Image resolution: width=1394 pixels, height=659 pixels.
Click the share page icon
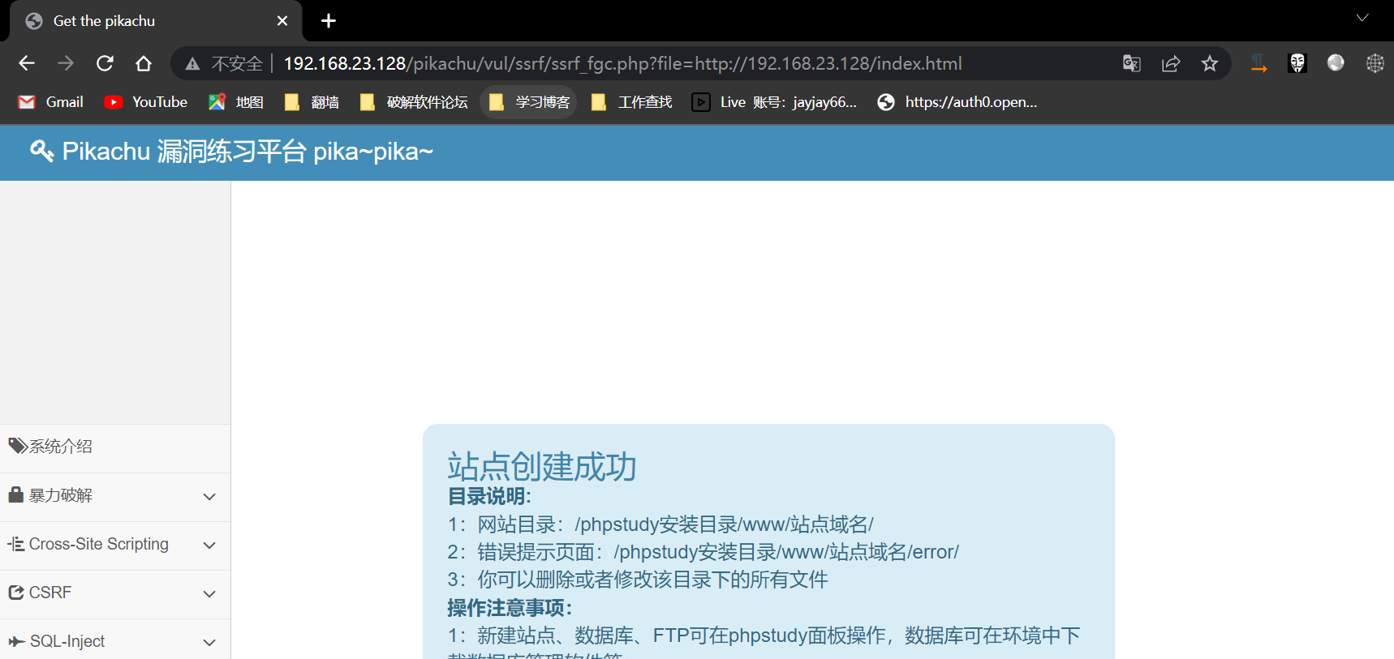click(x=1170, y=63)
